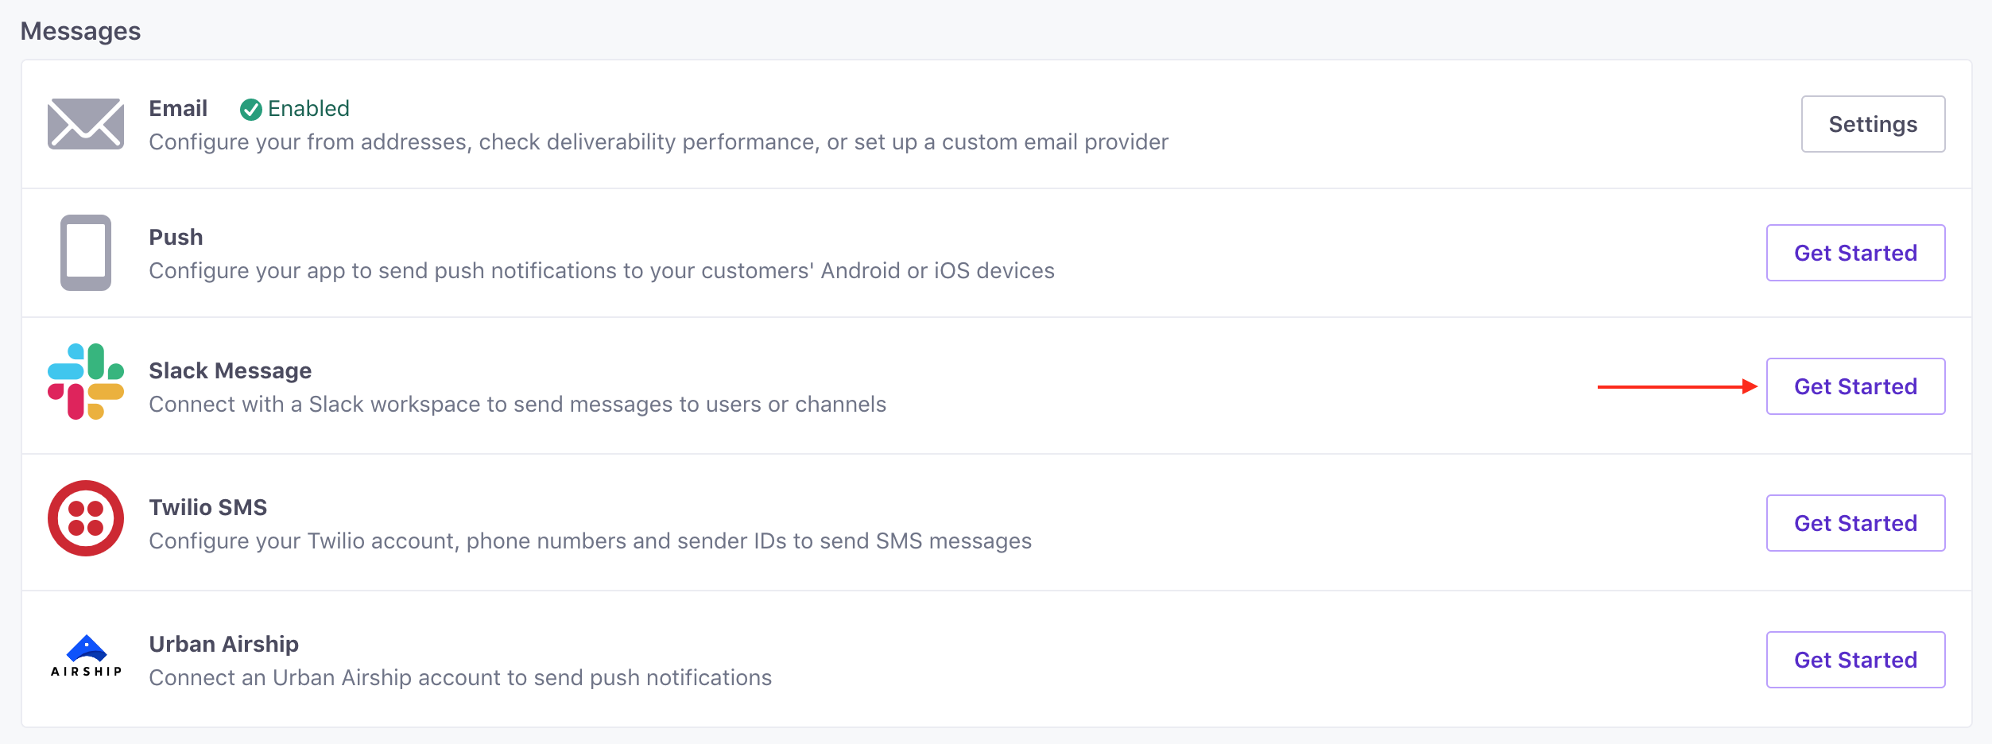Viewport: 1992px width, 744px height.
Task: Click the Slack logo icon
Action: tap(86, 382)
